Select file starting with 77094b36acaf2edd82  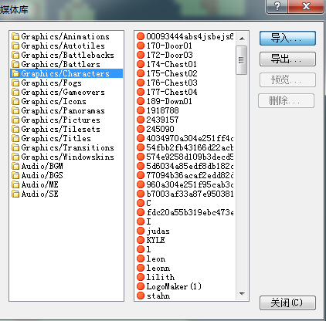tap(190, 175)
